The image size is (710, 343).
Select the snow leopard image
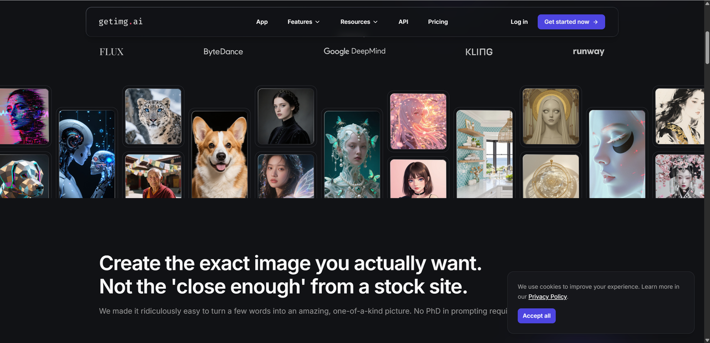pos(153,116)
